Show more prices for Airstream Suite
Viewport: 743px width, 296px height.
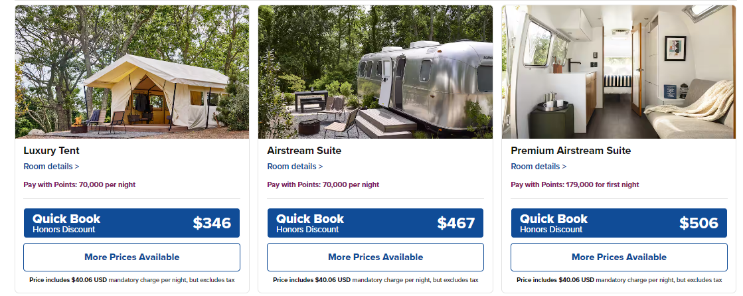point(375,257)
